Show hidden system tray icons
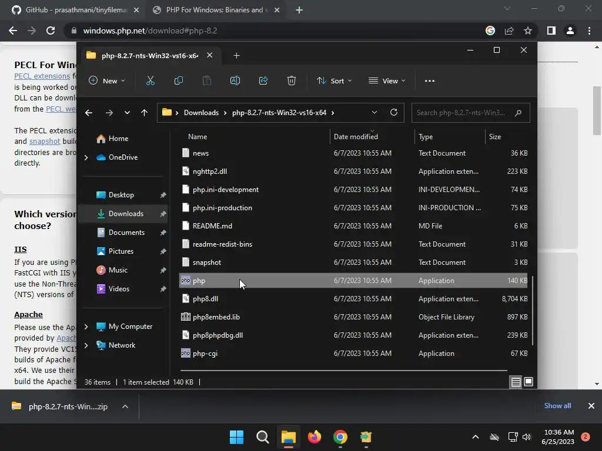The width and height of the screenshot is (602, 451). pyautogui.click(x=475, y=437)
